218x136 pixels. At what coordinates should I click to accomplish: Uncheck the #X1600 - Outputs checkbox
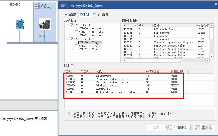pyautogui.click(x=76, y=29)
